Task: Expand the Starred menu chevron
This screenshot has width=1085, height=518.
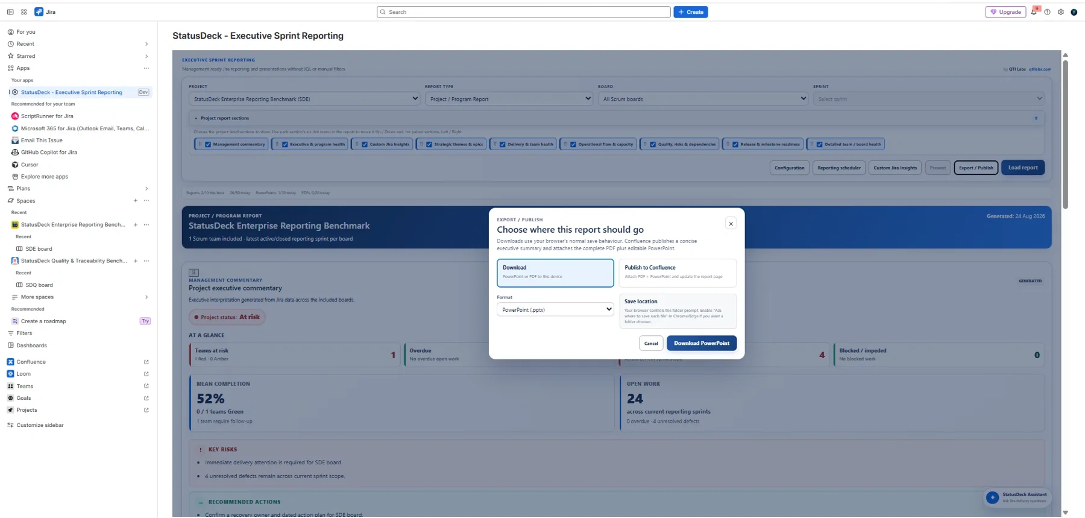Action: click(x=146, y=56)
